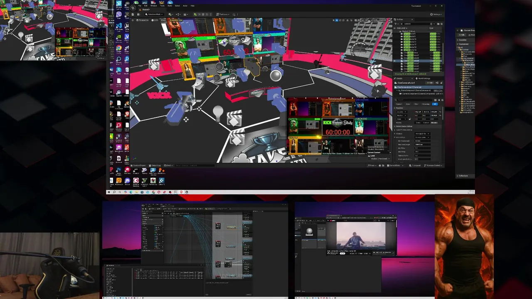
Task: Click the Min Focal Length field
Action: point(423,141)
